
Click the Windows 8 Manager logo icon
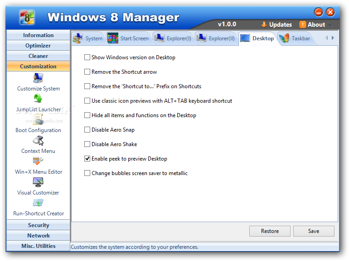click(27, 17)
